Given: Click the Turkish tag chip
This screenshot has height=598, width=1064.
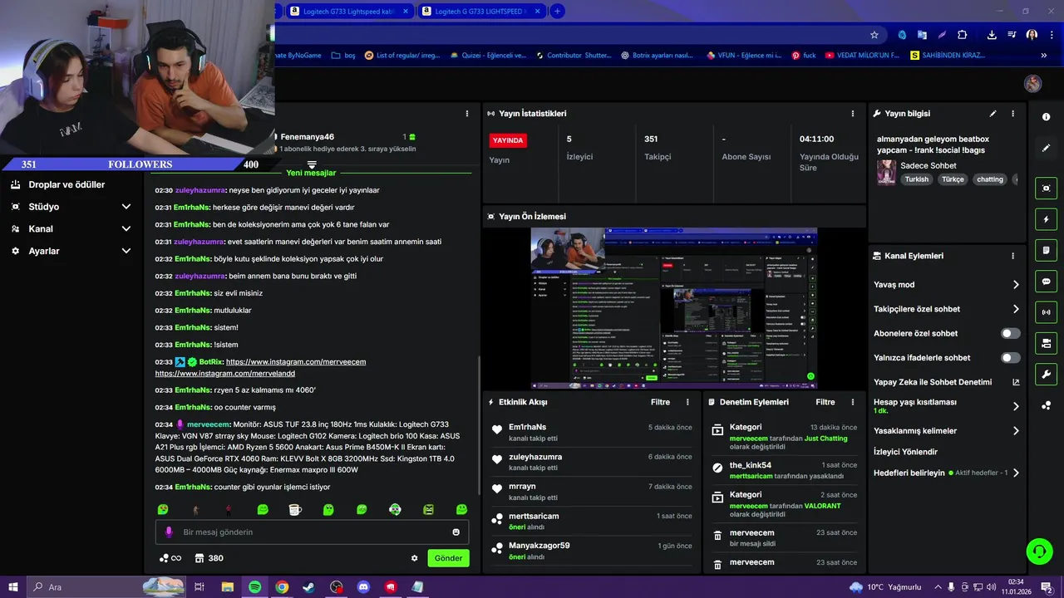Looking at the screenshot, I should pyautogui.click(x=917, y=179).
